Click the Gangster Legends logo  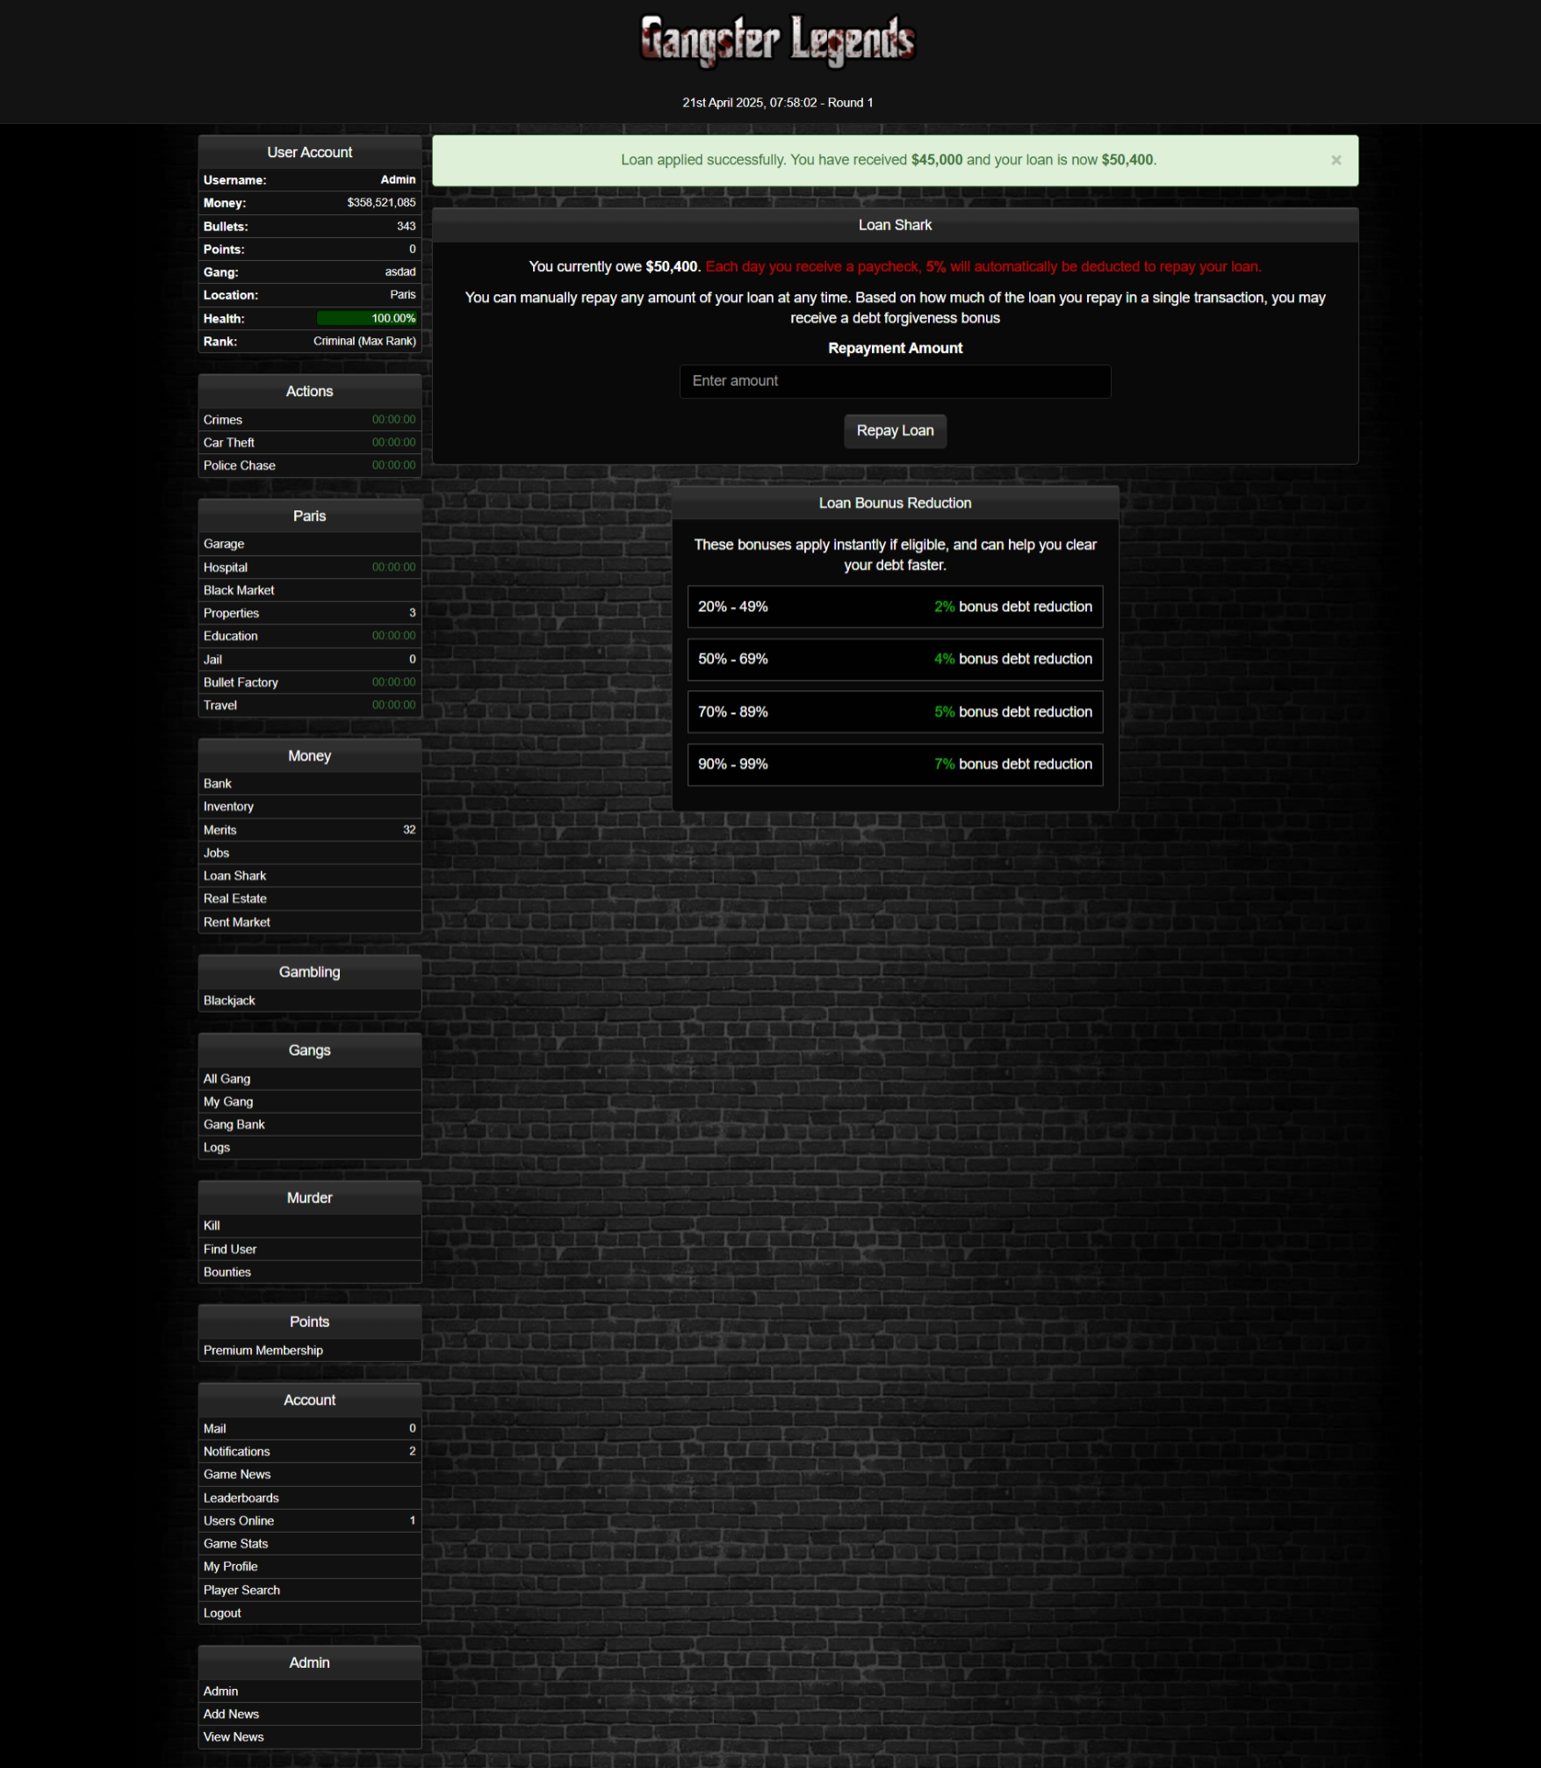(x=776, y=41)
